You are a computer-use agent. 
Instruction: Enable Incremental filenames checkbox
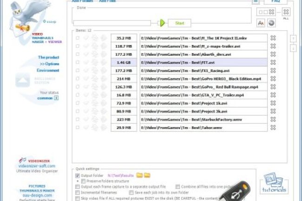pyautogui.click(x=78, y=192)
